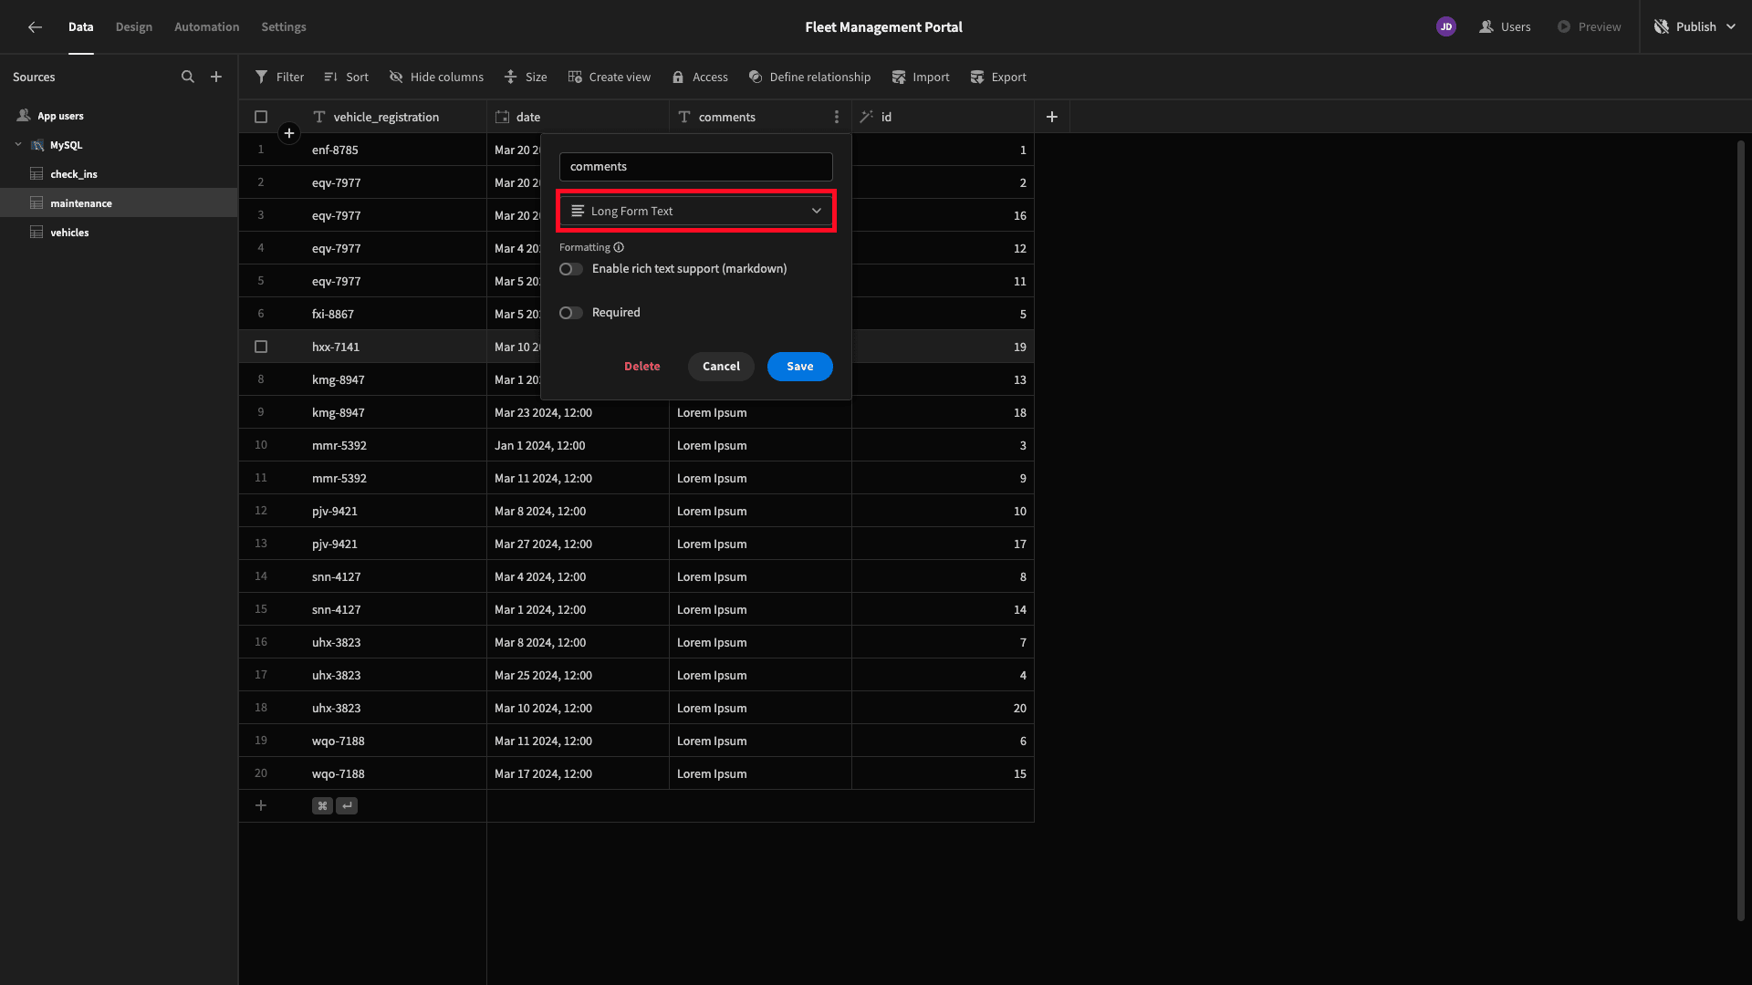The width and height of the screenshot is (1752, 985).
Task: Click the Delete column button
Action: (642, 367)
